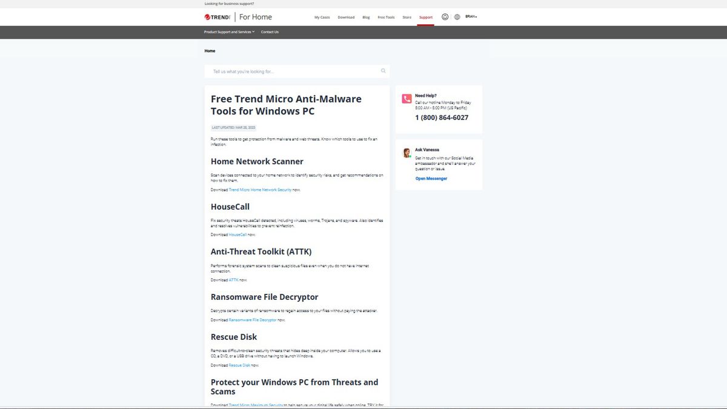Open the Free Tools menu item

click(x=385, y=17)
